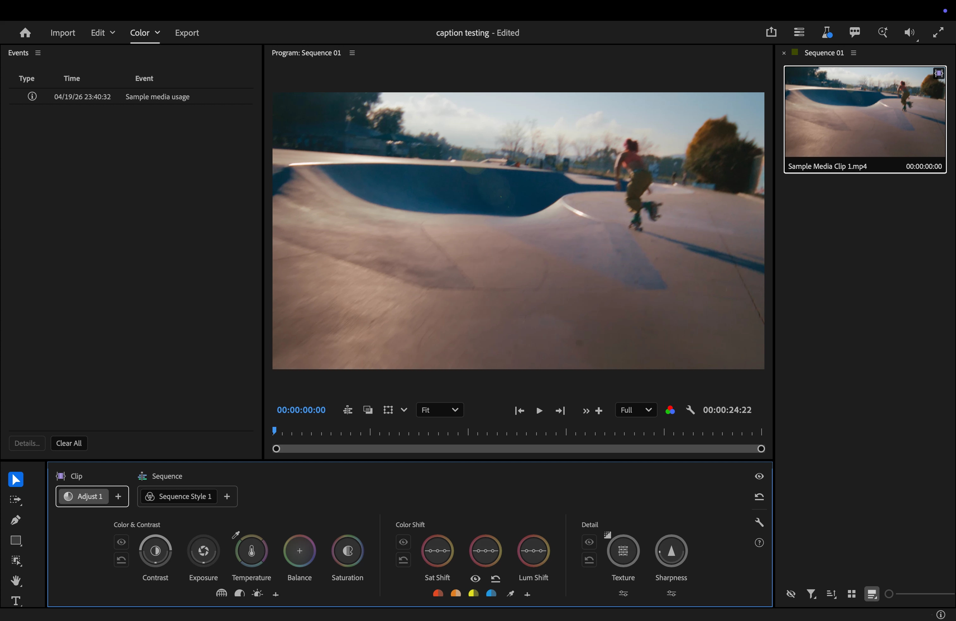Select the Type tool

coord(16,601)
